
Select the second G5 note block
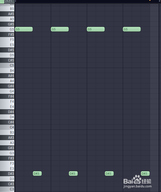click(60, 29)
